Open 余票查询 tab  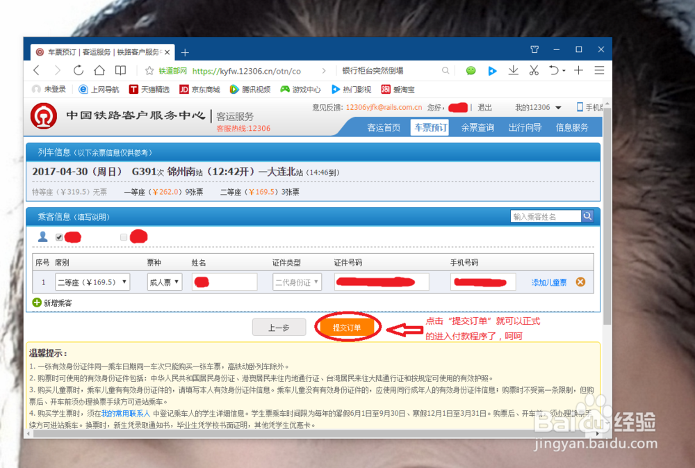pos(477,128)
